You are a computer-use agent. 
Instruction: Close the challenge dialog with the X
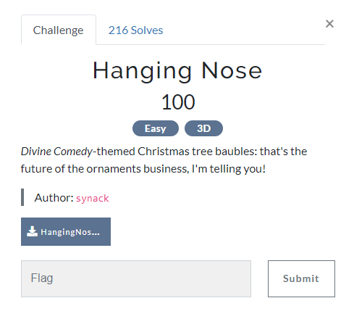[329, 24]
